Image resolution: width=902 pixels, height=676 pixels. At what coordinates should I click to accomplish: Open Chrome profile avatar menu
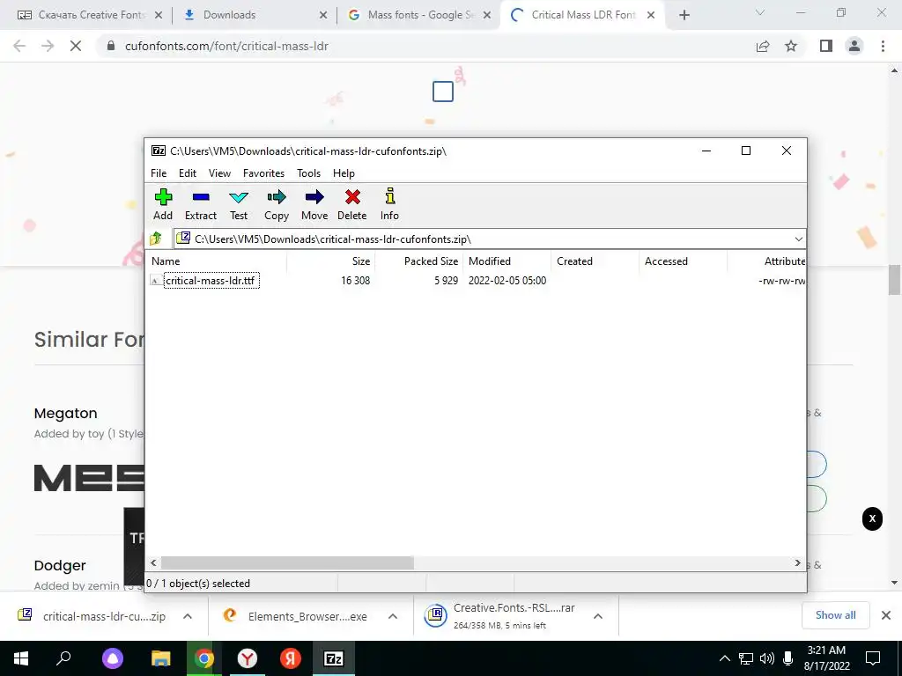[854, 46]
